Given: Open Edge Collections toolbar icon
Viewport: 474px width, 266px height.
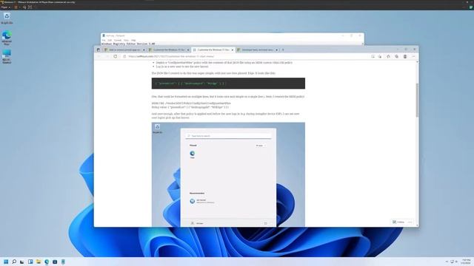Looking at the screenshot, I should [x=396, y=56].
